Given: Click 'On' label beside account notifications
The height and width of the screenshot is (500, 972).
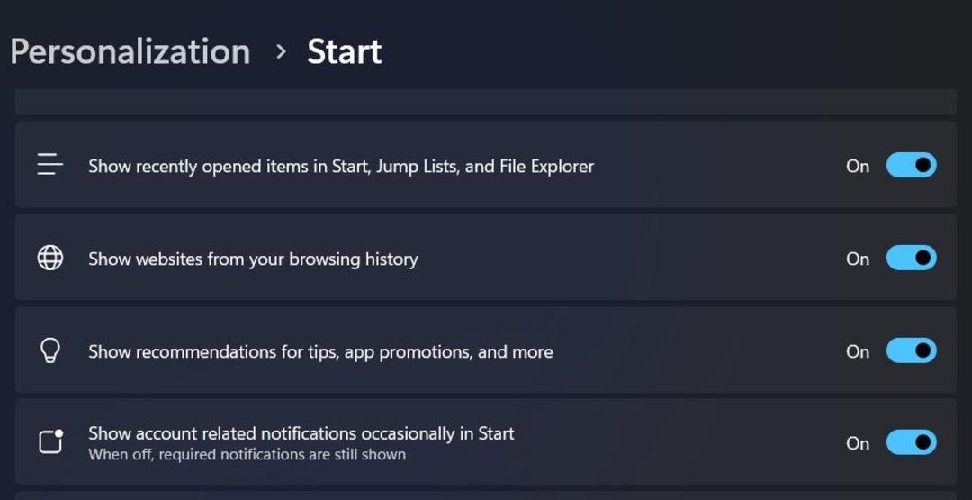Looking at the screenshot, I should point(858,443).
